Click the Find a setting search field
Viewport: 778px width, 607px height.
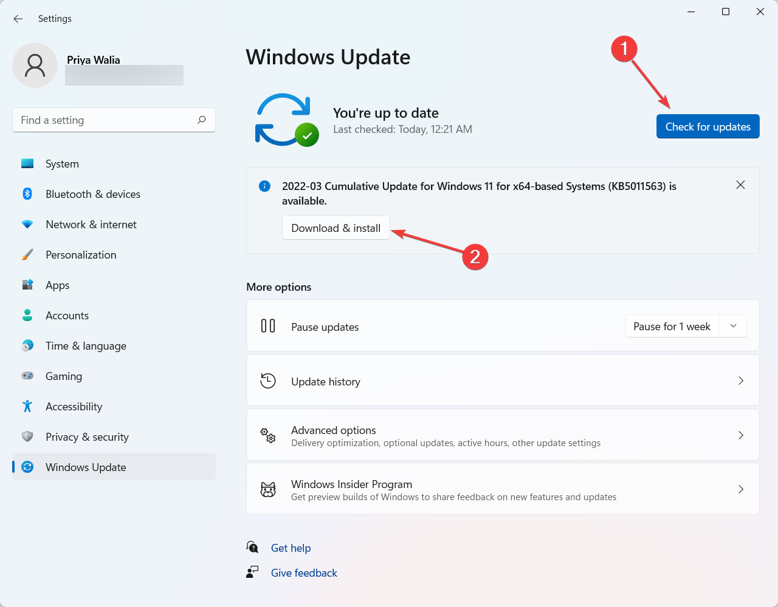pyautogui.click(x=114, y=120)
